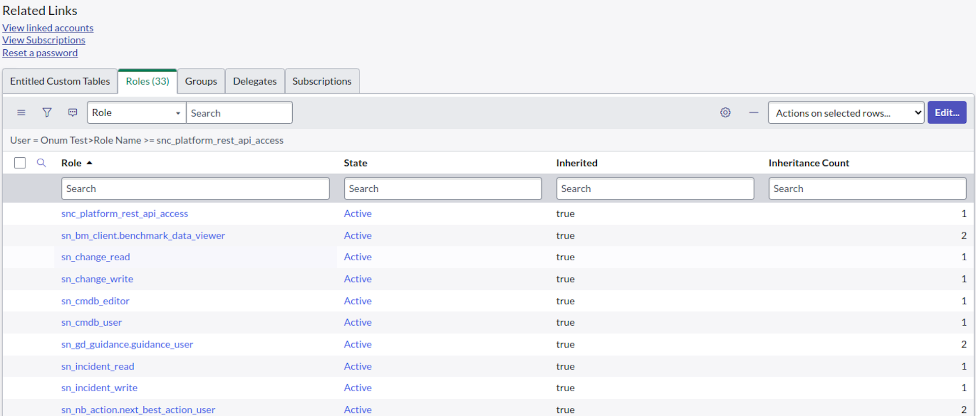Image resolution: width=976 pixels, height=416 pixels.
Task: Click the State column header
Action: (x=355, y=163)
